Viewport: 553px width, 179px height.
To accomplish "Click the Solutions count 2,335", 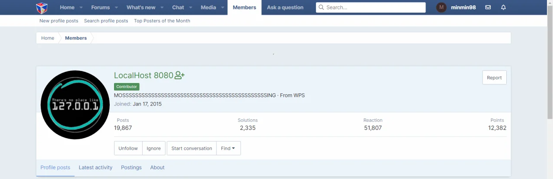I will click(248, 128).
